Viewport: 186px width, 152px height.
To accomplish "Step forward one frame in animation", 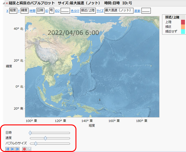I will (17, 149).
